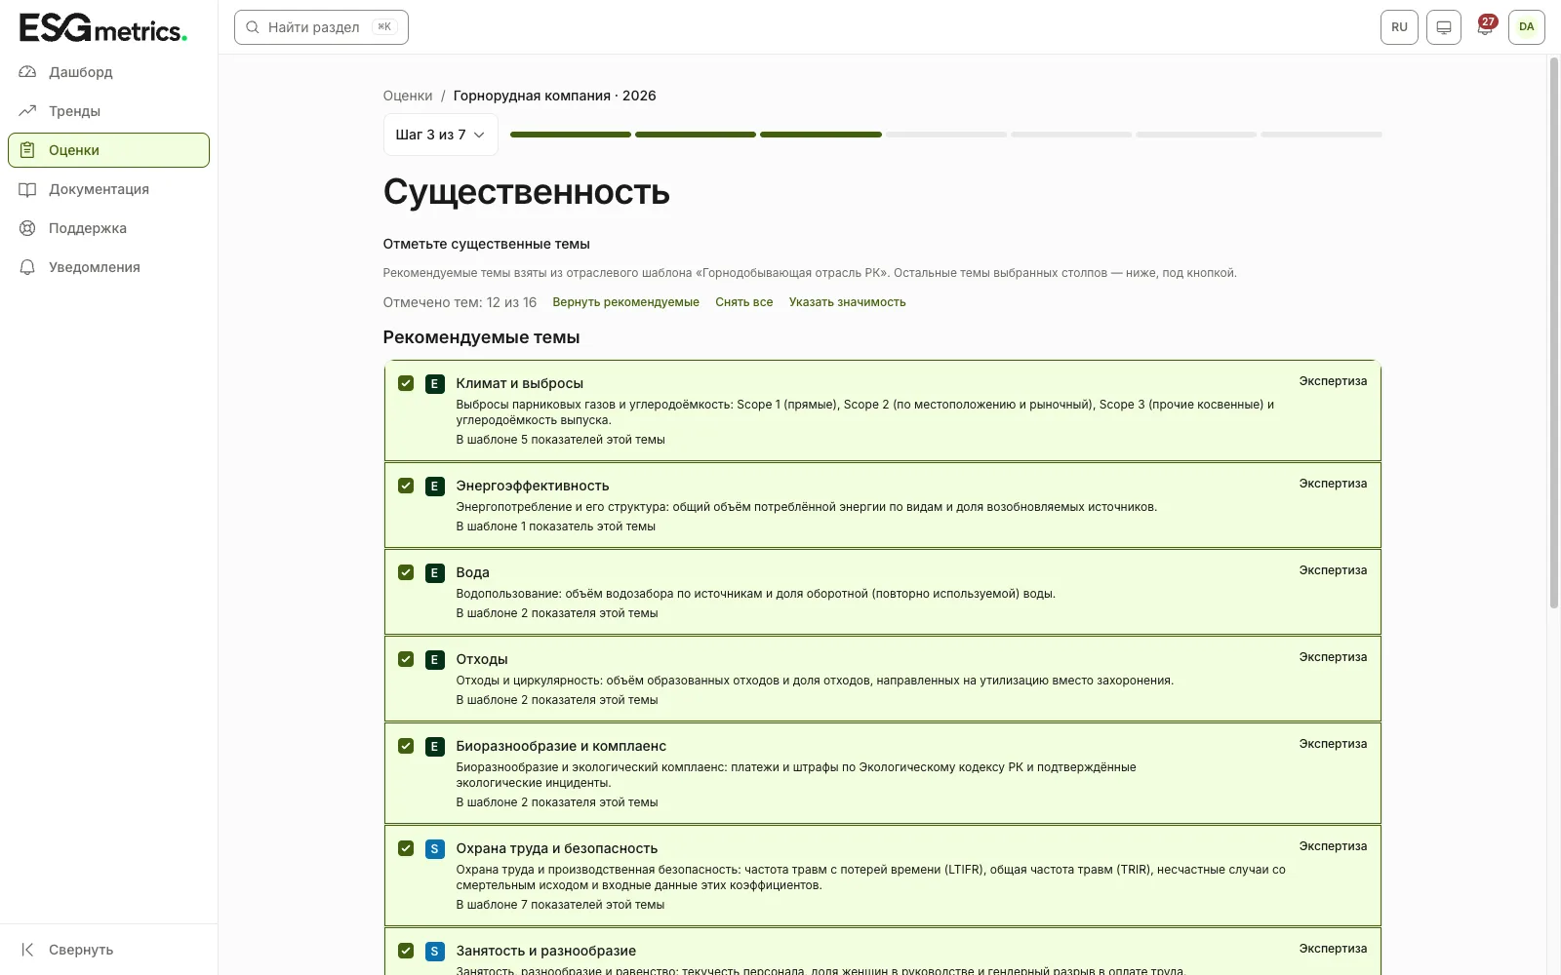Image resolution: width=1561 pixels, height=975 pixels.
Task: Open Оценки breadcrumb link
Action: coord(408,96)
